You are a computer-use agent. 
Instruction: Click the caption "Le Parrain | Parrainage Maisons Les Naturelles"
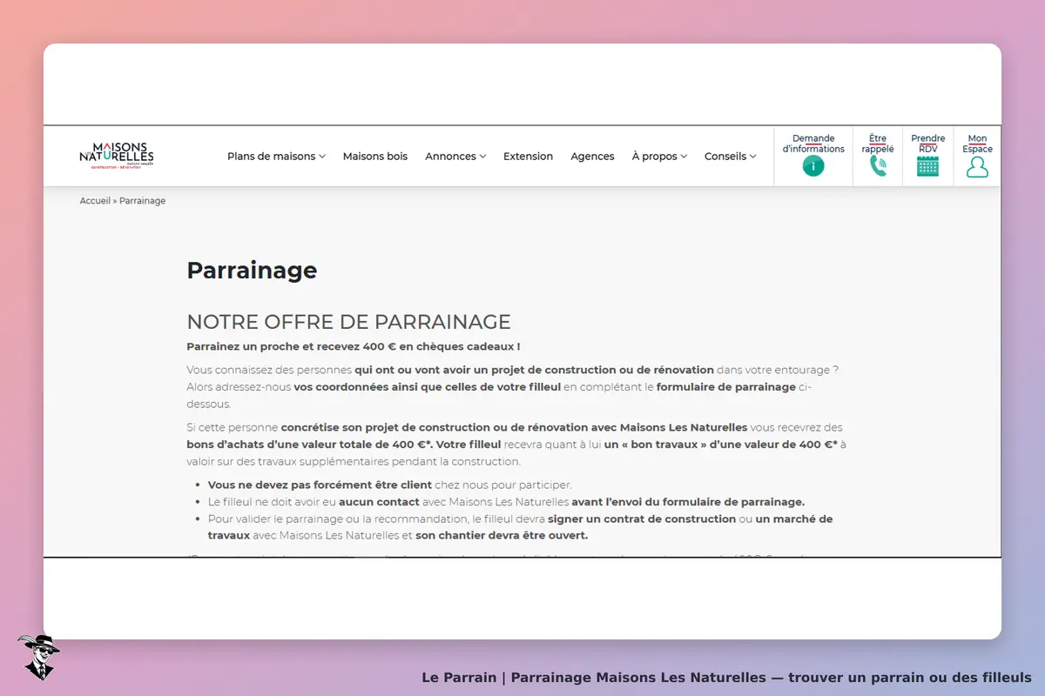[594, 678]
